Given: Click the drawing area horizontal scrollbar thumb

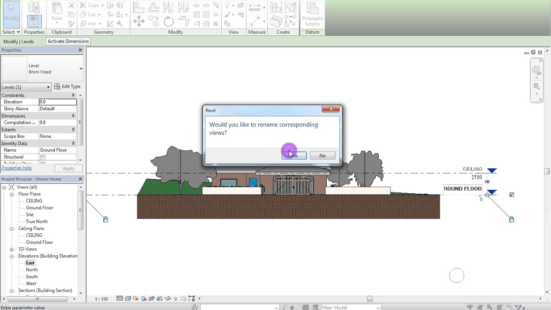Looking at the screenshot, I should 369,299.
